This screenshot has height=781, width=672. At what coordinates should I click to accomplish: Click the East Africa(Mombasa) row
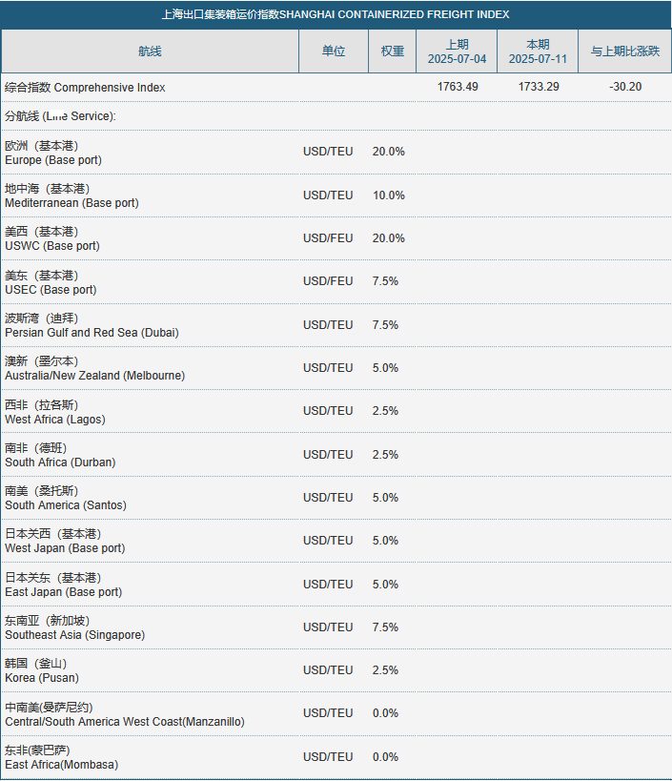tap(336, 757)
